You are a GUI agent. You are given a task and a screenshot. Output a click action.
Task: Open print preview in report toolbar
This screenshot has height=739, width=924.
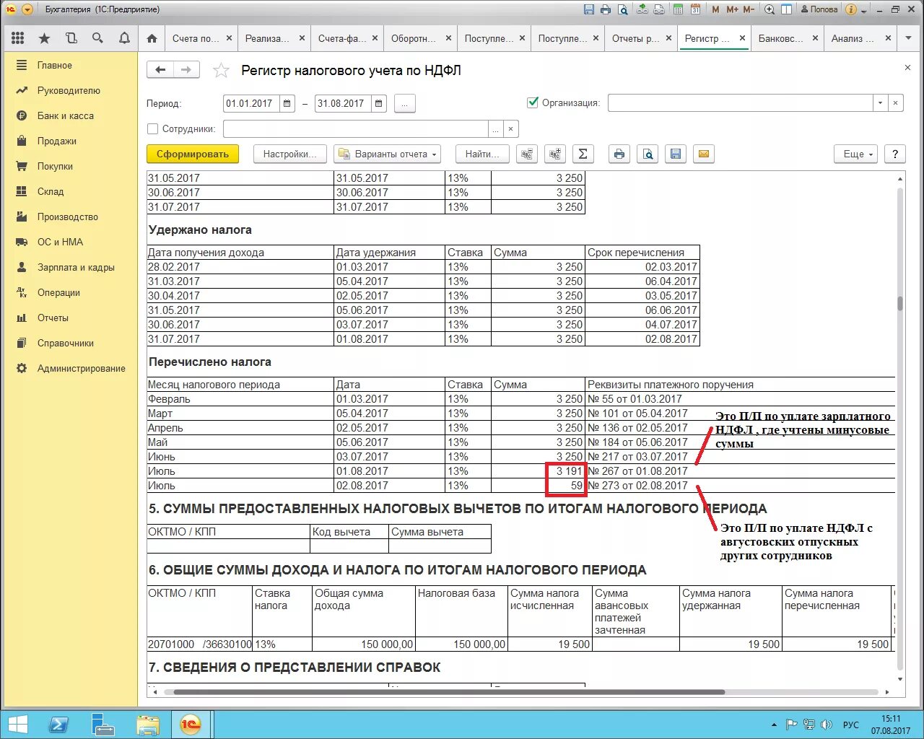648,154
